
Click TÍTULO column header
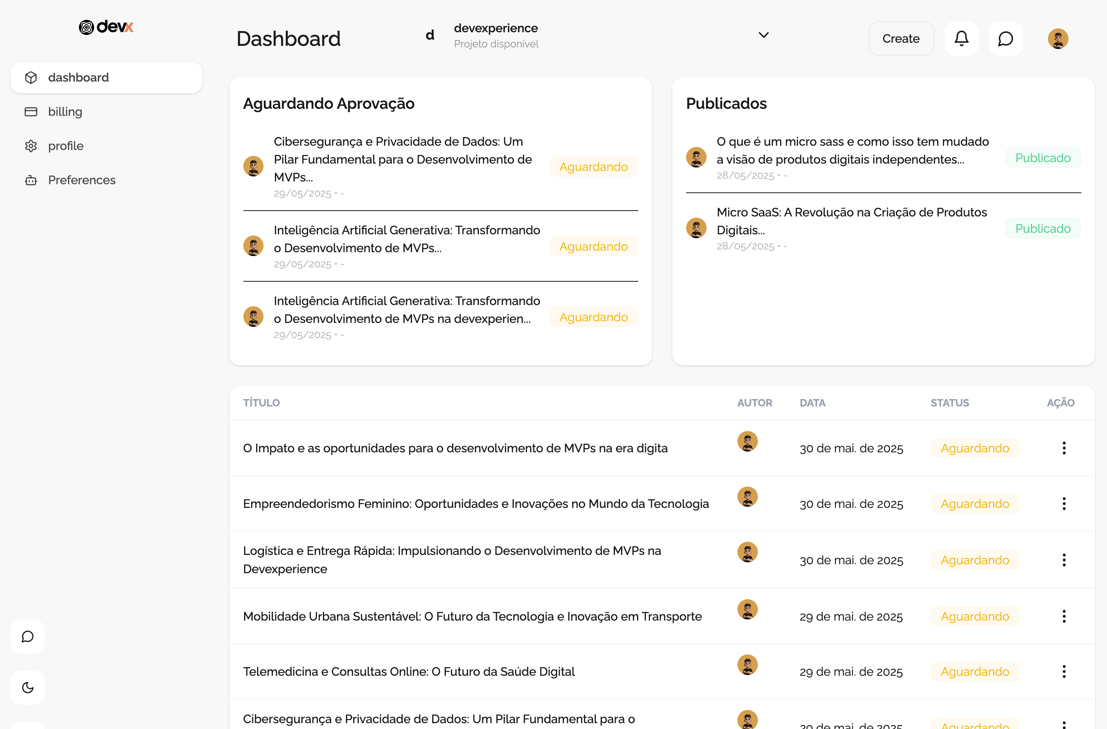tap(262, 403)
